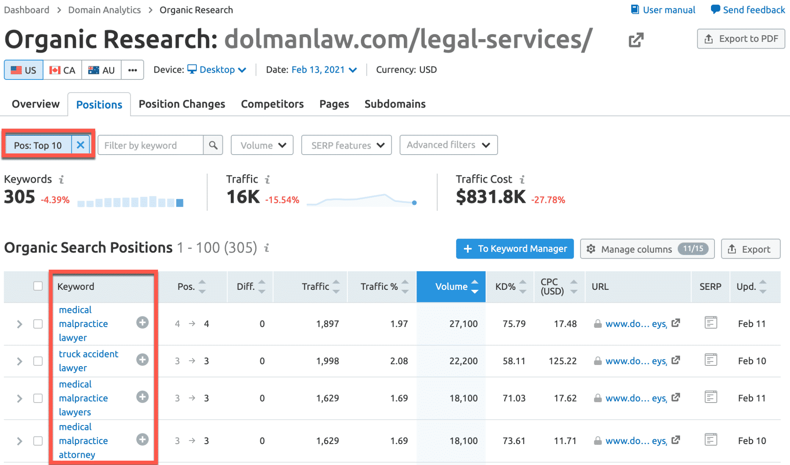This screenshot has width=790, height=465.
Task: Open the Competitors tab
Action: coord(272,104)
